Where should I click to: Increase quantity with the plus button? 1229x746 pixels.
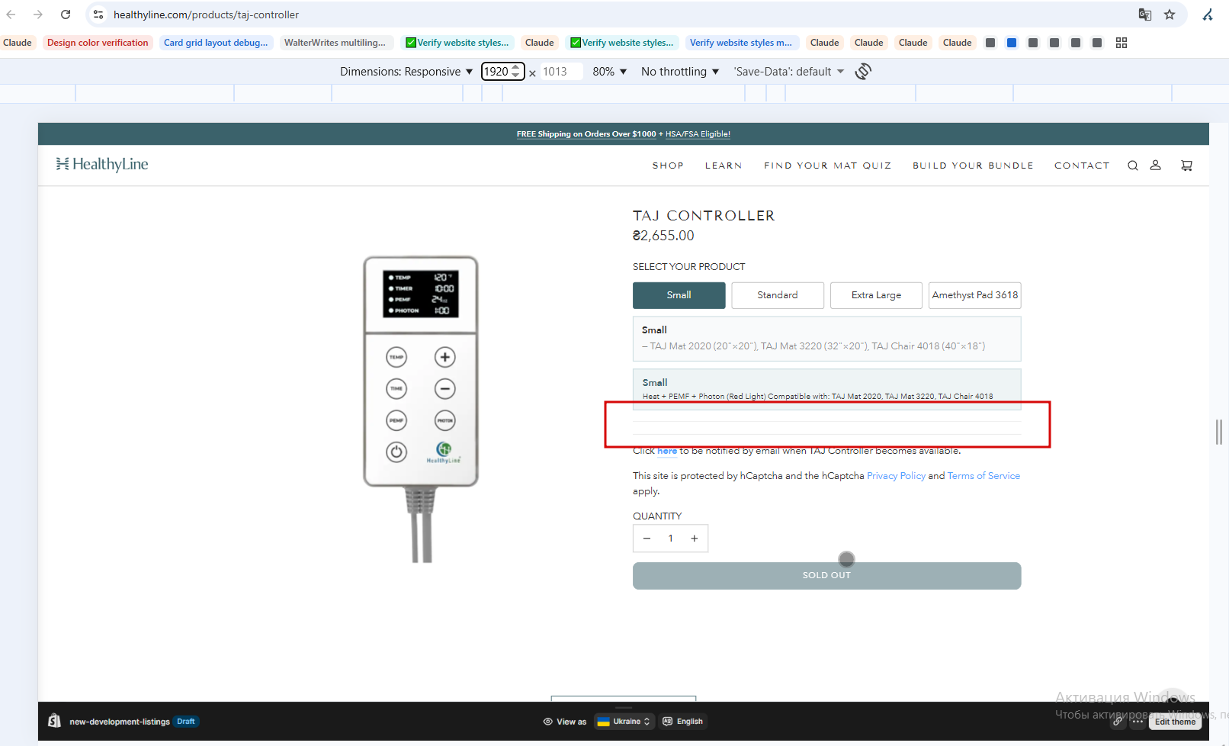click(x=695, y=539)
